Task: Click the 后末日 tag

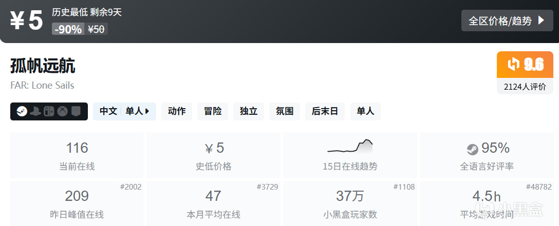Action: click(325, 112)
